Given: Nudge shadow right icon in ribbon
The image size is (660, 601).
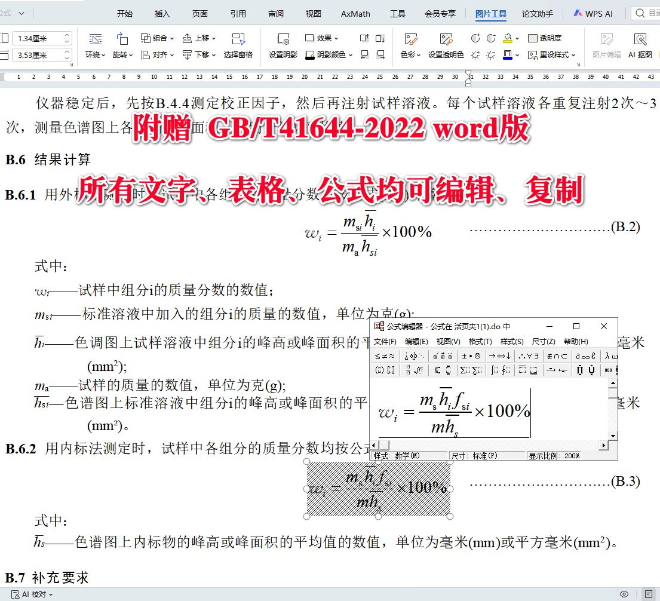Looking at the screenshot, I should pos(380,55).
